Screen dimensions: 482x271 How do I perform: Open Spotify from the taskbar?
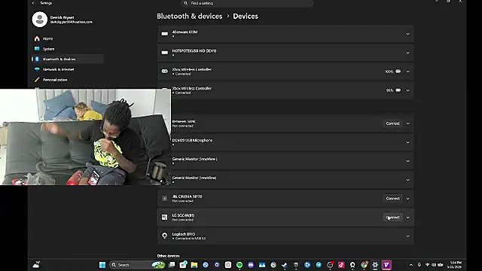(239, 265)
